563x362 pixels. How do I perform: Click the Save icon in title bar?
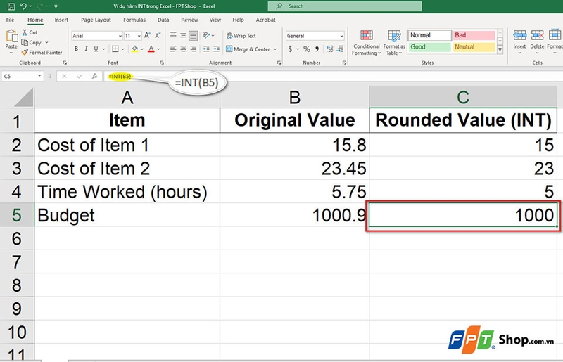(x=9, y=6)
